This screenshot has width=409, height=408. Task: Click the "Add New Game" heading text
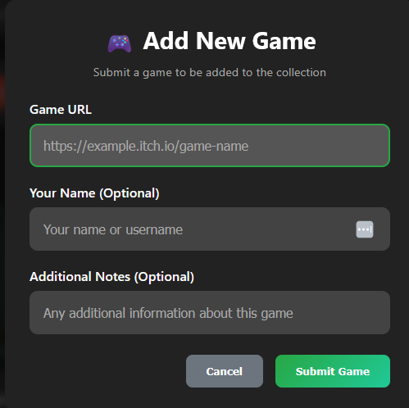coord(229,41)
